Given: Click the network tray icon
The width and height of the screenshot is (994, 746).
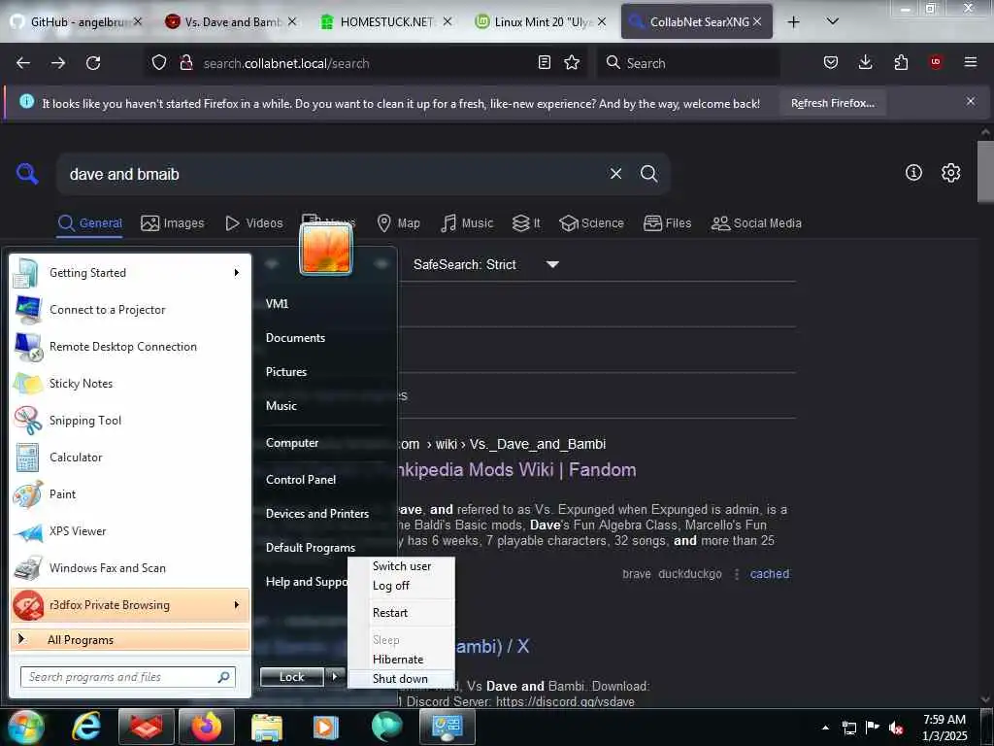Looking at the screenshot, I should point(848,729).
